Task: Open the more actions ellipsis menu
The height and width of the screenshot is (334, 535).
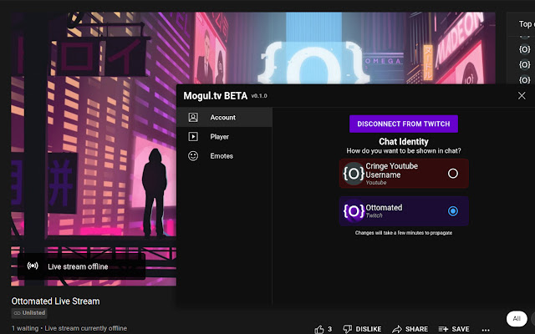Action: click(487, 329)
